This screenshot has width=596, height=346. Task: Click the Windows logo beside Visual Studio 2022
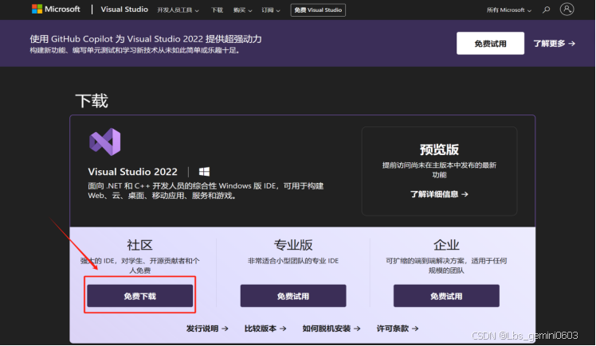click(x=204, y=172)
